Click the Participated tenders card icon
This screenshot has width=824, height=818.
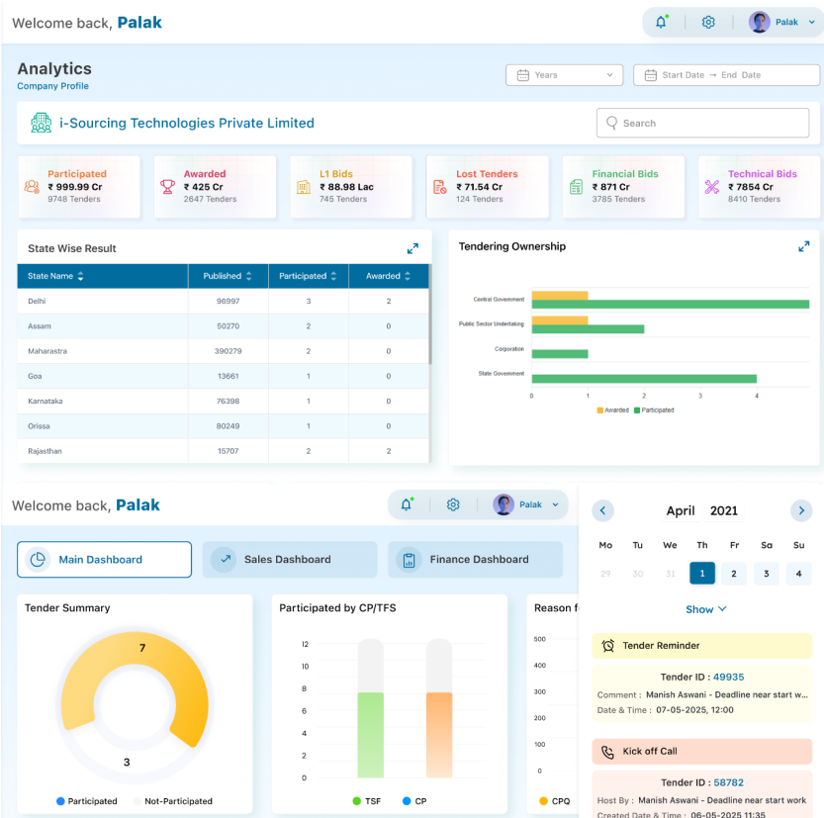pyautogui.click(x=32, y=186)
